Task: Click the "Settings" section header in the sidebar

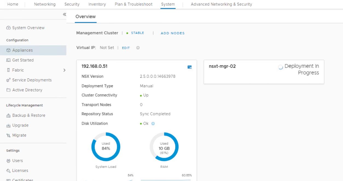Action: tap(13, 150)
